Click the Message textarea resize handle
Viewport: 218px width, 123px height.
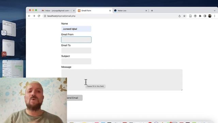(x=182, y=90)
